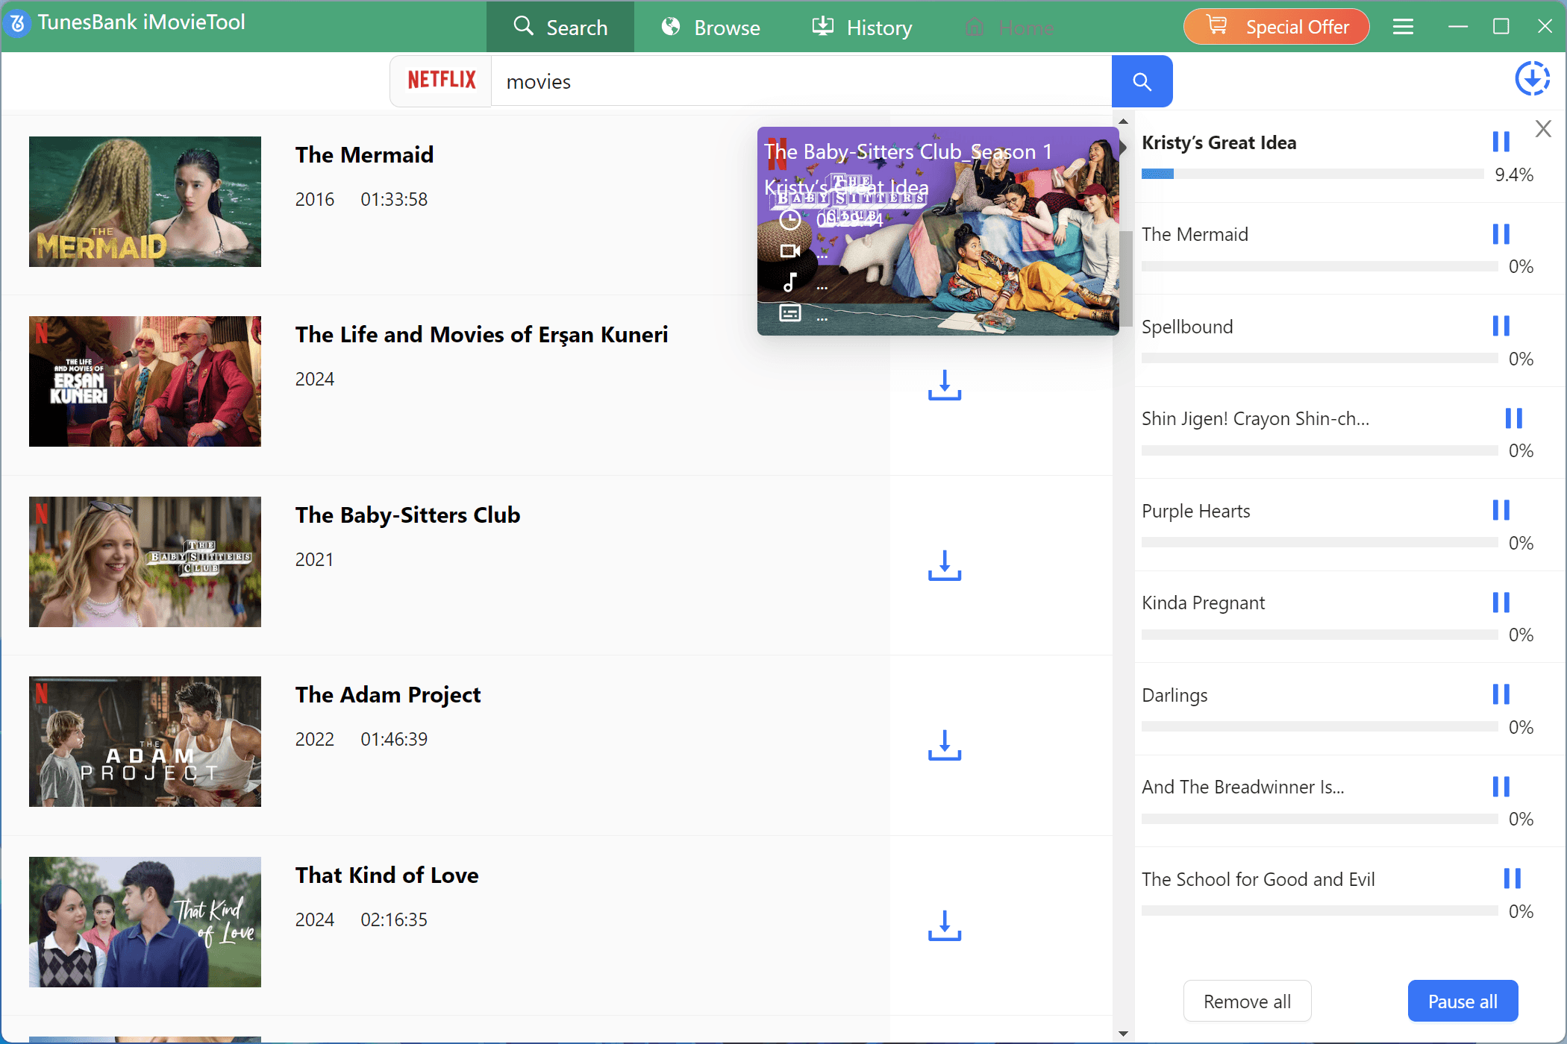This screenshot has height=1044, width=1567.
Task: Open the Browse tab
Action: (710, 28)
